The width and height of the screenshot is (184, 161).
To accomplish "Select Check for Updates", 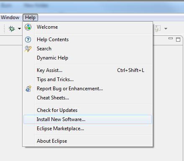I will [87, 110].
